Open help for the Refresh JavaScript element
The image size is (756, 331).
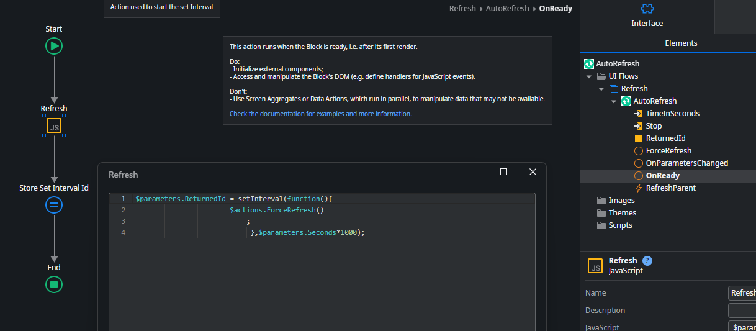tap(647, 261)
